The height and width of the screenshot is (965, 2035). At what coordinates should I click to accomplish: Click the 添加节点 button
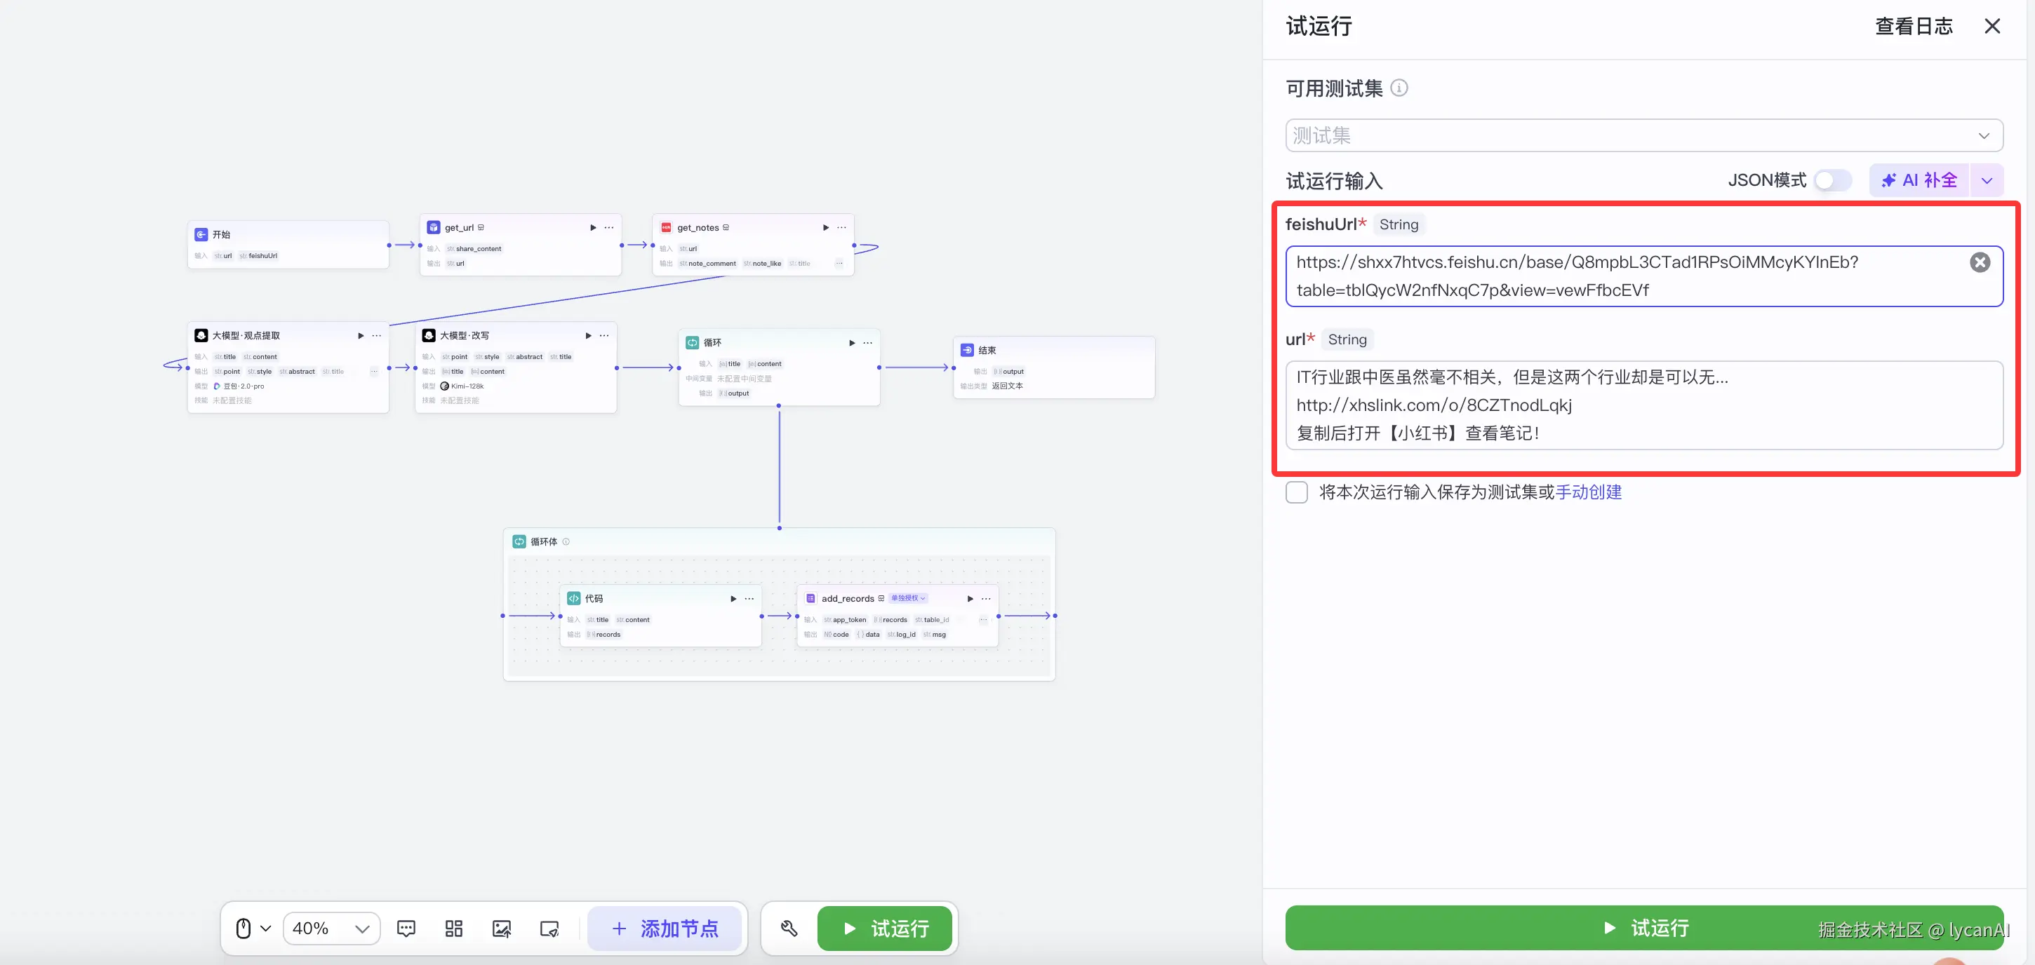click(x=665, y=928)
